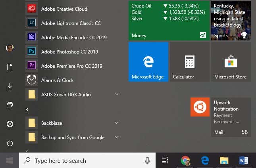Screen dimensions: 256x168
Task: Open Settings gear in Start sidebar
Action: coord(10,124)
